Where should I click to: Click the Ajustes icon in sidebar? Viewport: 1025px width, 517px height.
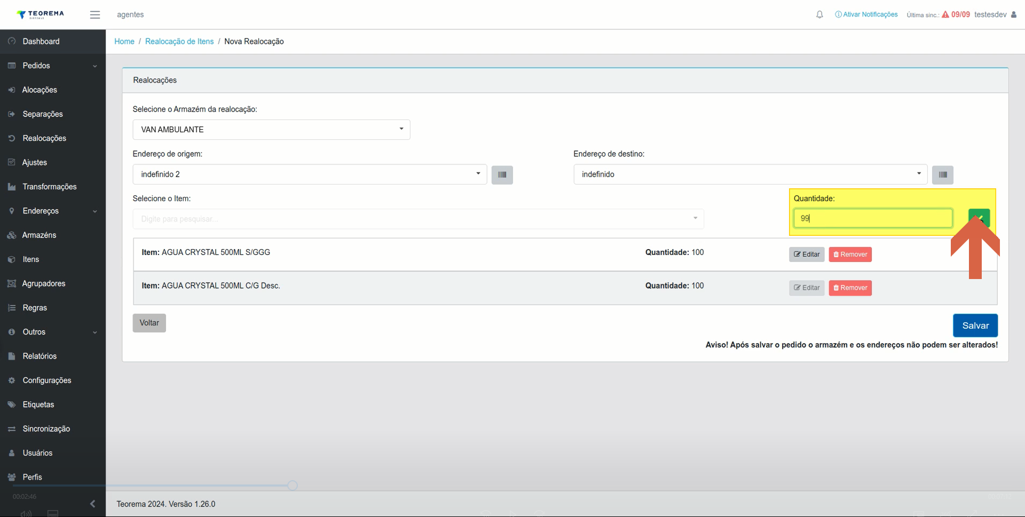[12, 162]
